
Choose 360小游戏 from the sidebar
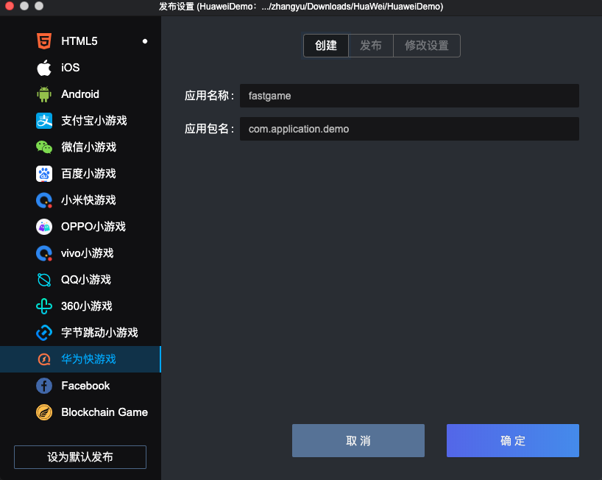click(x=86, y=306)
